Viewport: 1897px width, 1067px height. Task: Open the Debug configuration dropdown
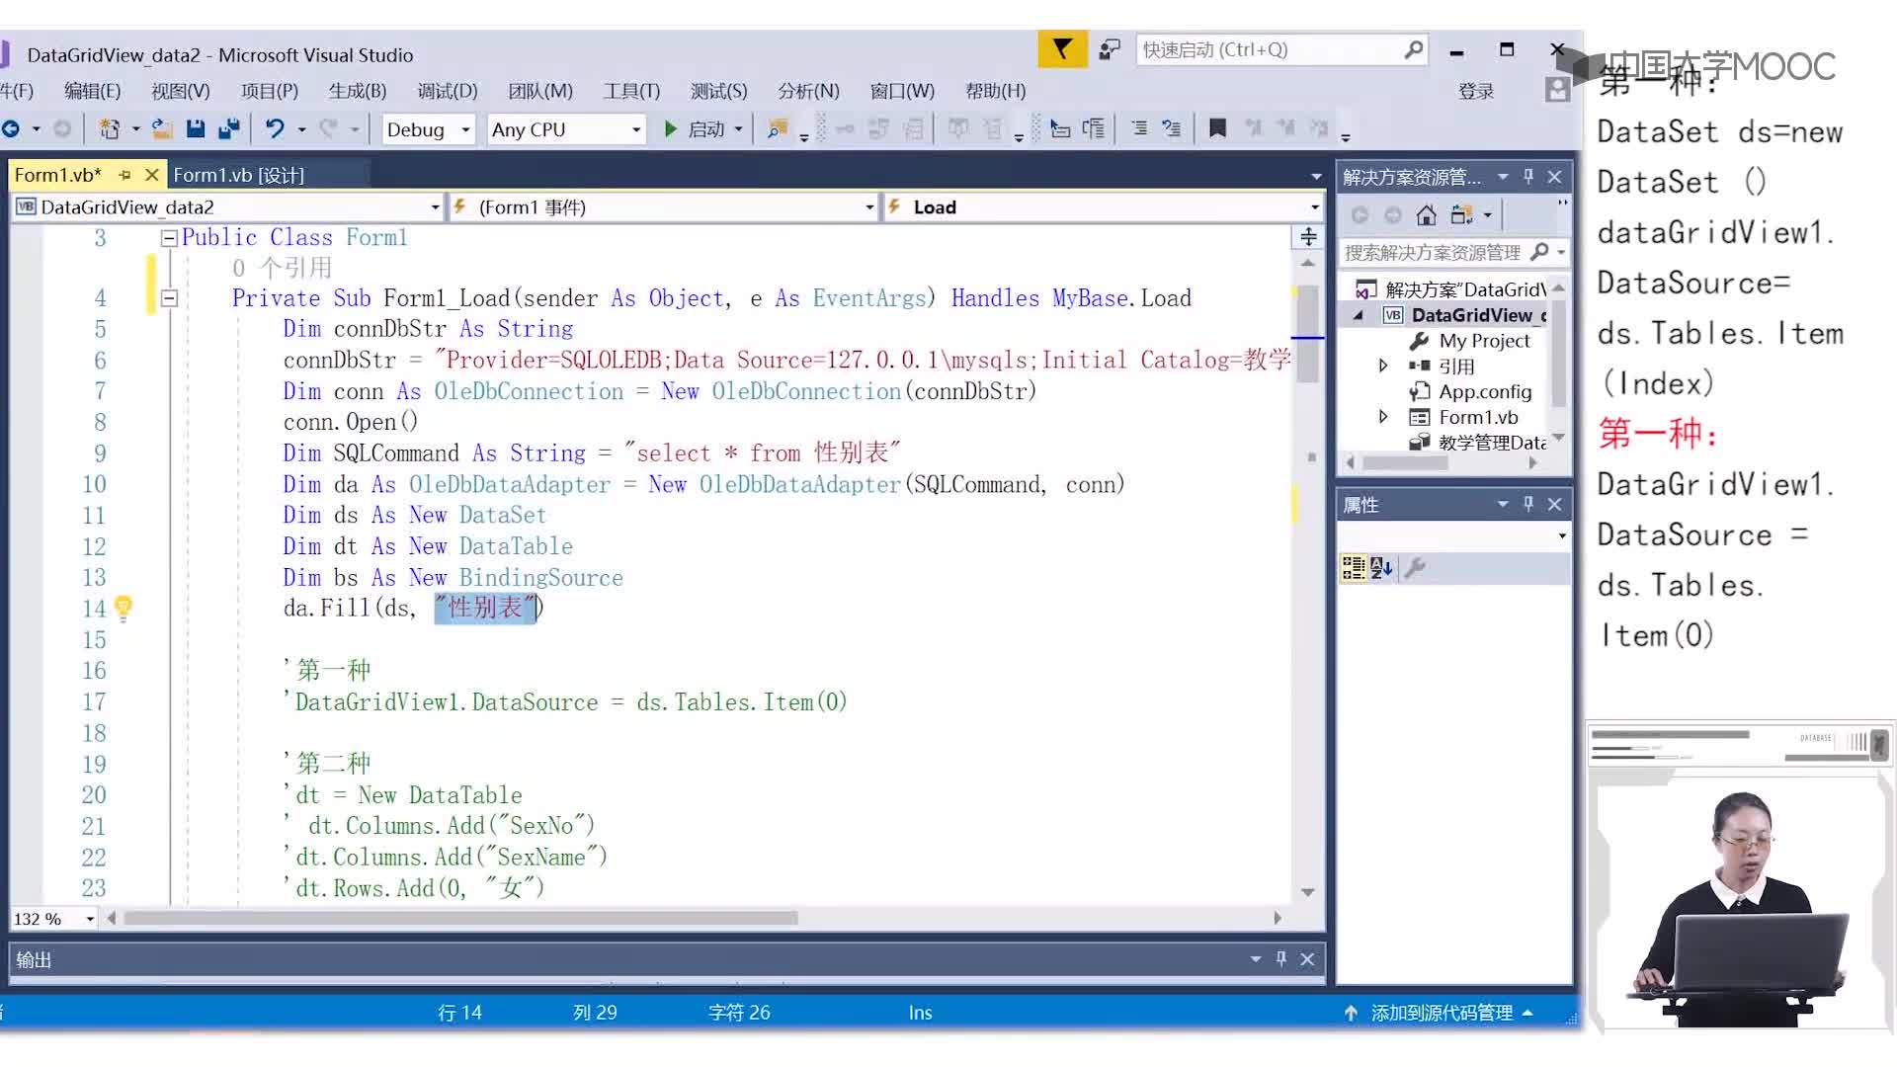point(429,129)
